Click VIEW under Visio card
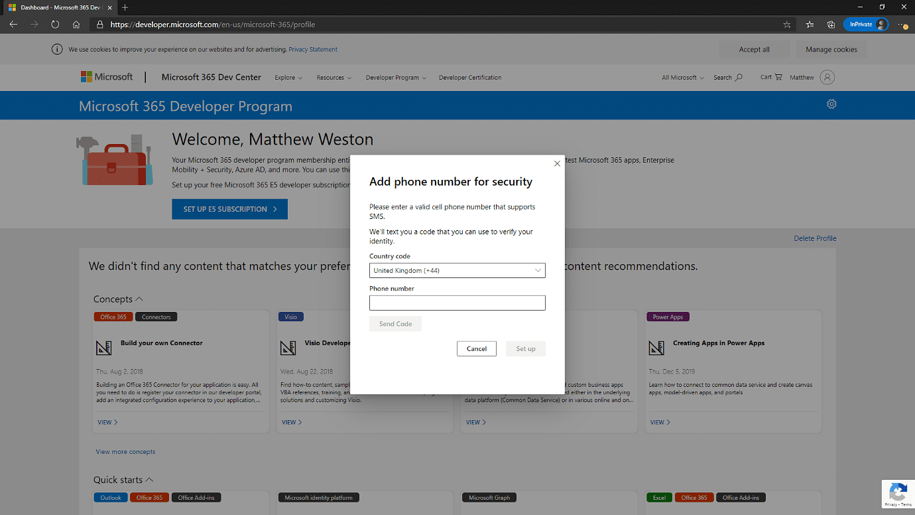The image size is (915, 515). [291, 422]
